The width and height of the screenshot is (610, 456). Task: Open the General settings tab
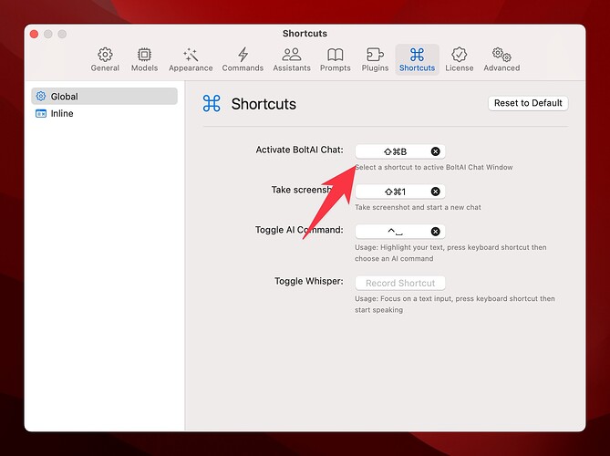[x=105, y=59]
